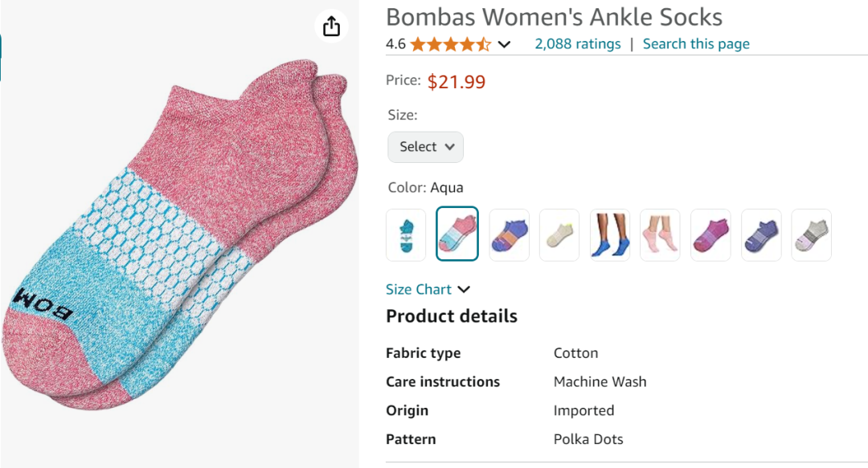Pick the cream sock color swatch
The height and width of the screenshot is (468, 868).
pyautogui.click(x=559, y=235)
